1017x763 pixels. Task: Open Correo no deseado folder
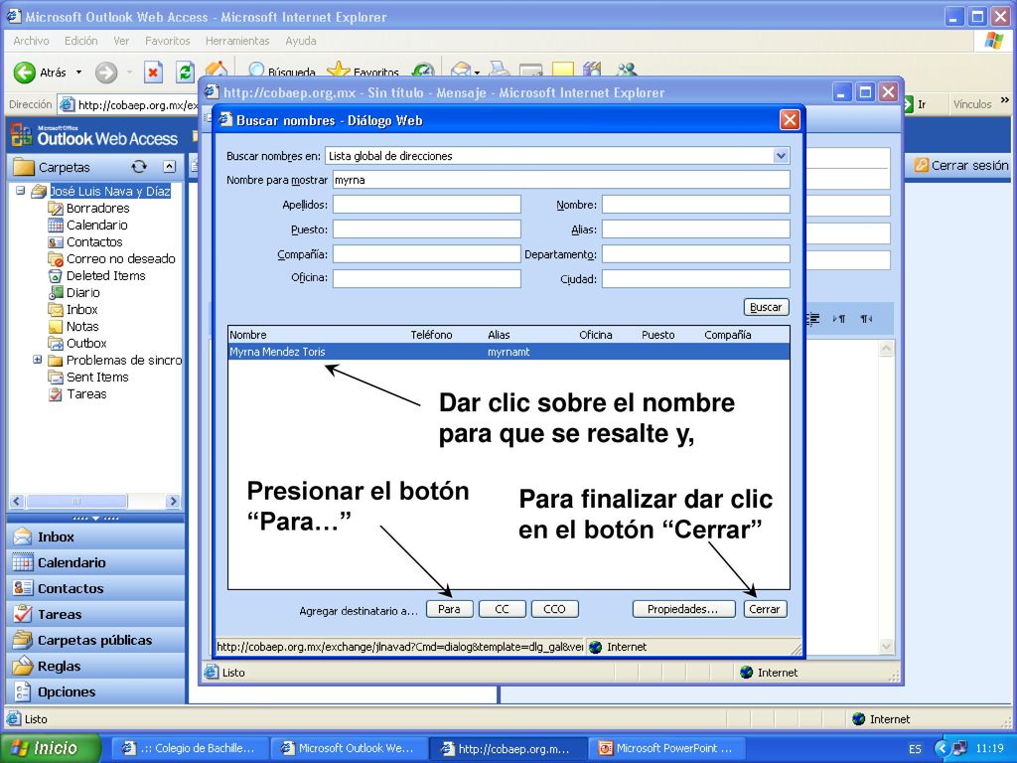pos(120,259)
